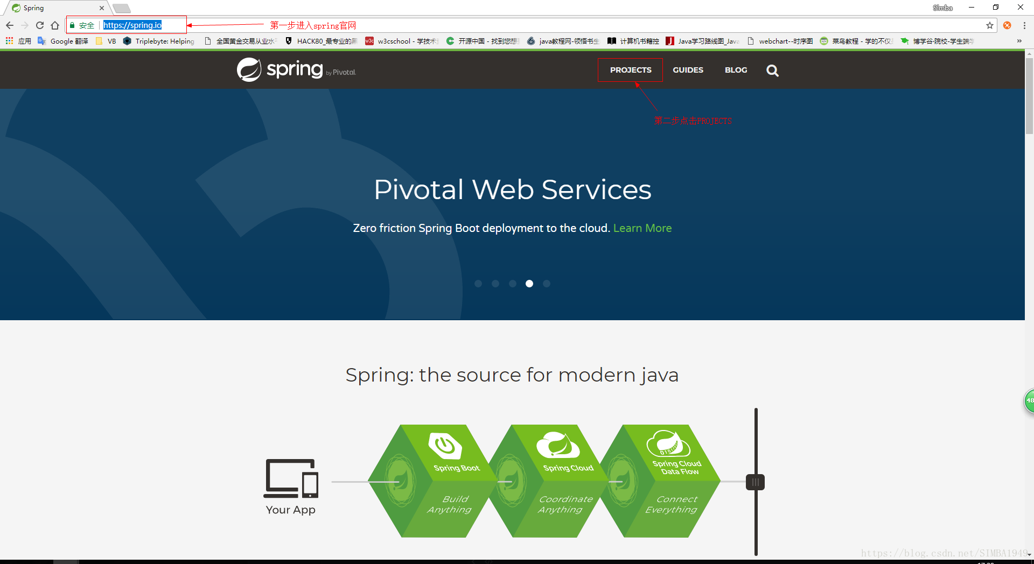Click the Pivotal Web Services heading
Image resolution: width=1034 pixels, height=564 pixels.
pyautogui.click(x=512, y=189)
